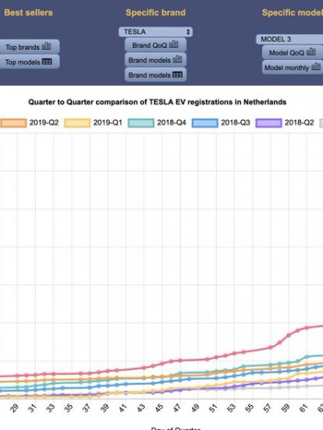Click the Best sellers heading
323x430 pixels.
tap(29, 12)
